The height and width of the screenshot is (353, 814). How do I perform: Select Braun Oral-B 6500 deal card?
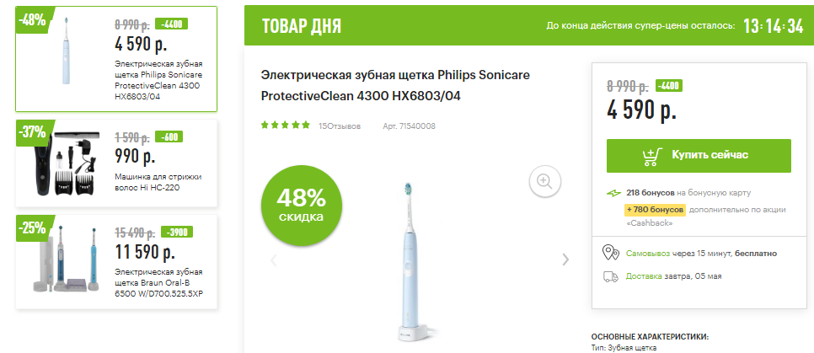pyautogui.click(x=116, y=262)
